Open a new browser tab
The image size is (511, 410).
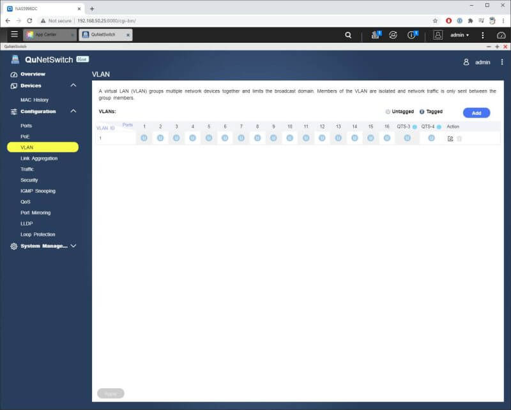(x=92, y=9)
